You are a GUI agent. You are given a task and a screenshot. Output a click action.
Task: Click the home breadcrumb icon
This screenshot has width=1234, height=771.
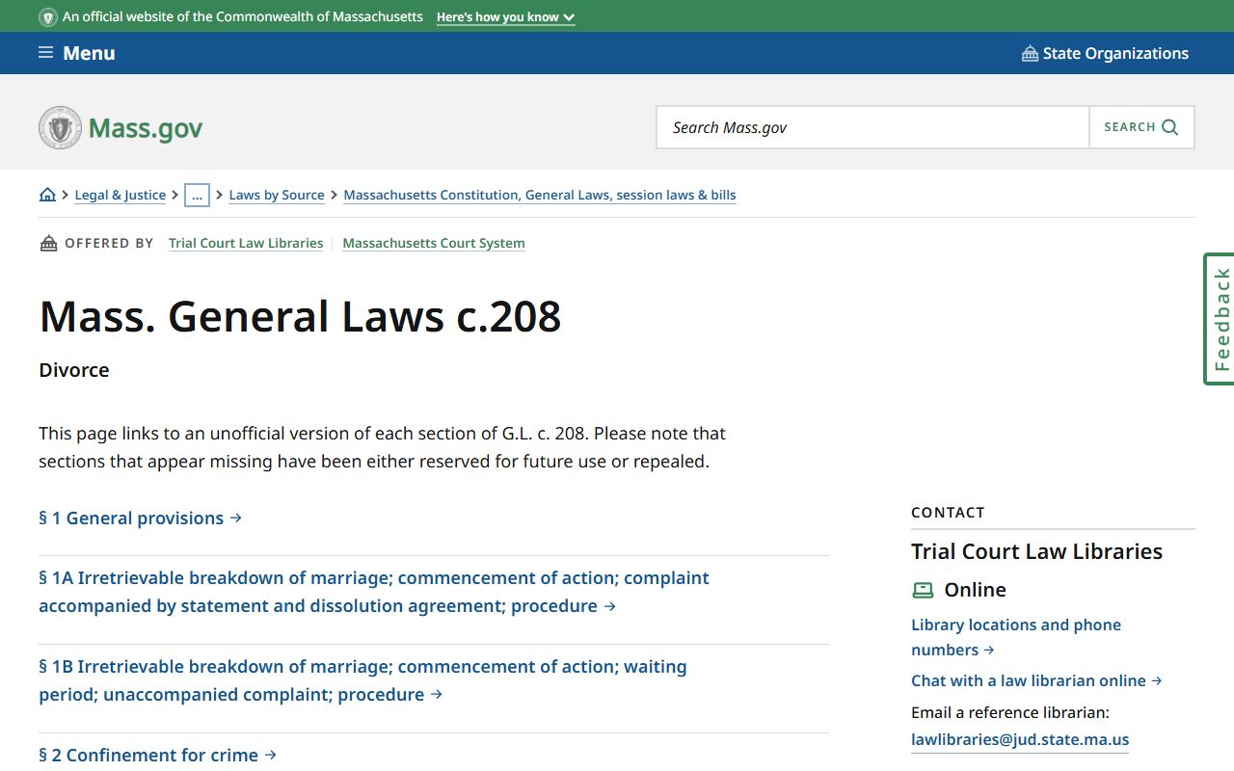[47, 195]
